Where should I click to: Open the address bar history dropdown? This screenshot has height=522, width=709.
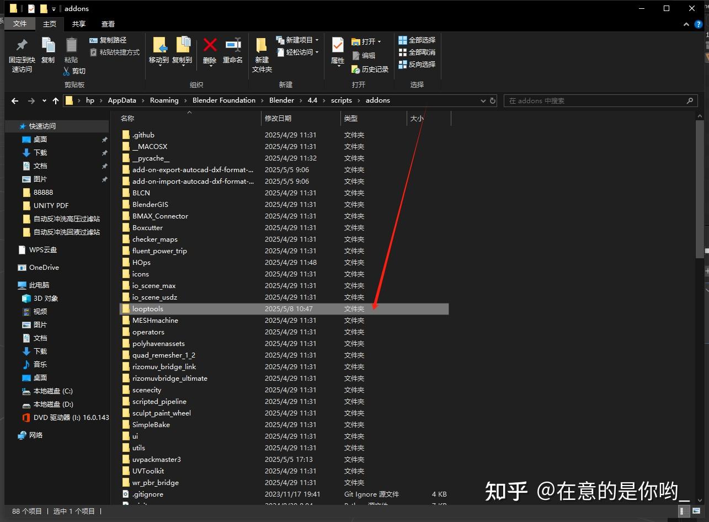[x=483, y=100]
